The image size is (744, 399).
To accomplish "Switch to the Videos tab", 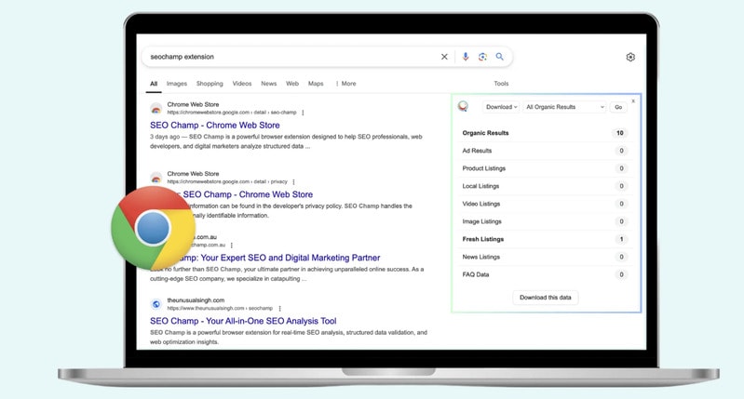I will (x=242, y=84).
